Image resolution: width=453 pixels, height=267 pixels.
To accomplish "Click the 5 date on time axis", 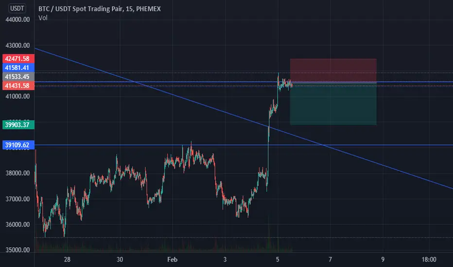I will pyautogui.click(x=278, y=260).
